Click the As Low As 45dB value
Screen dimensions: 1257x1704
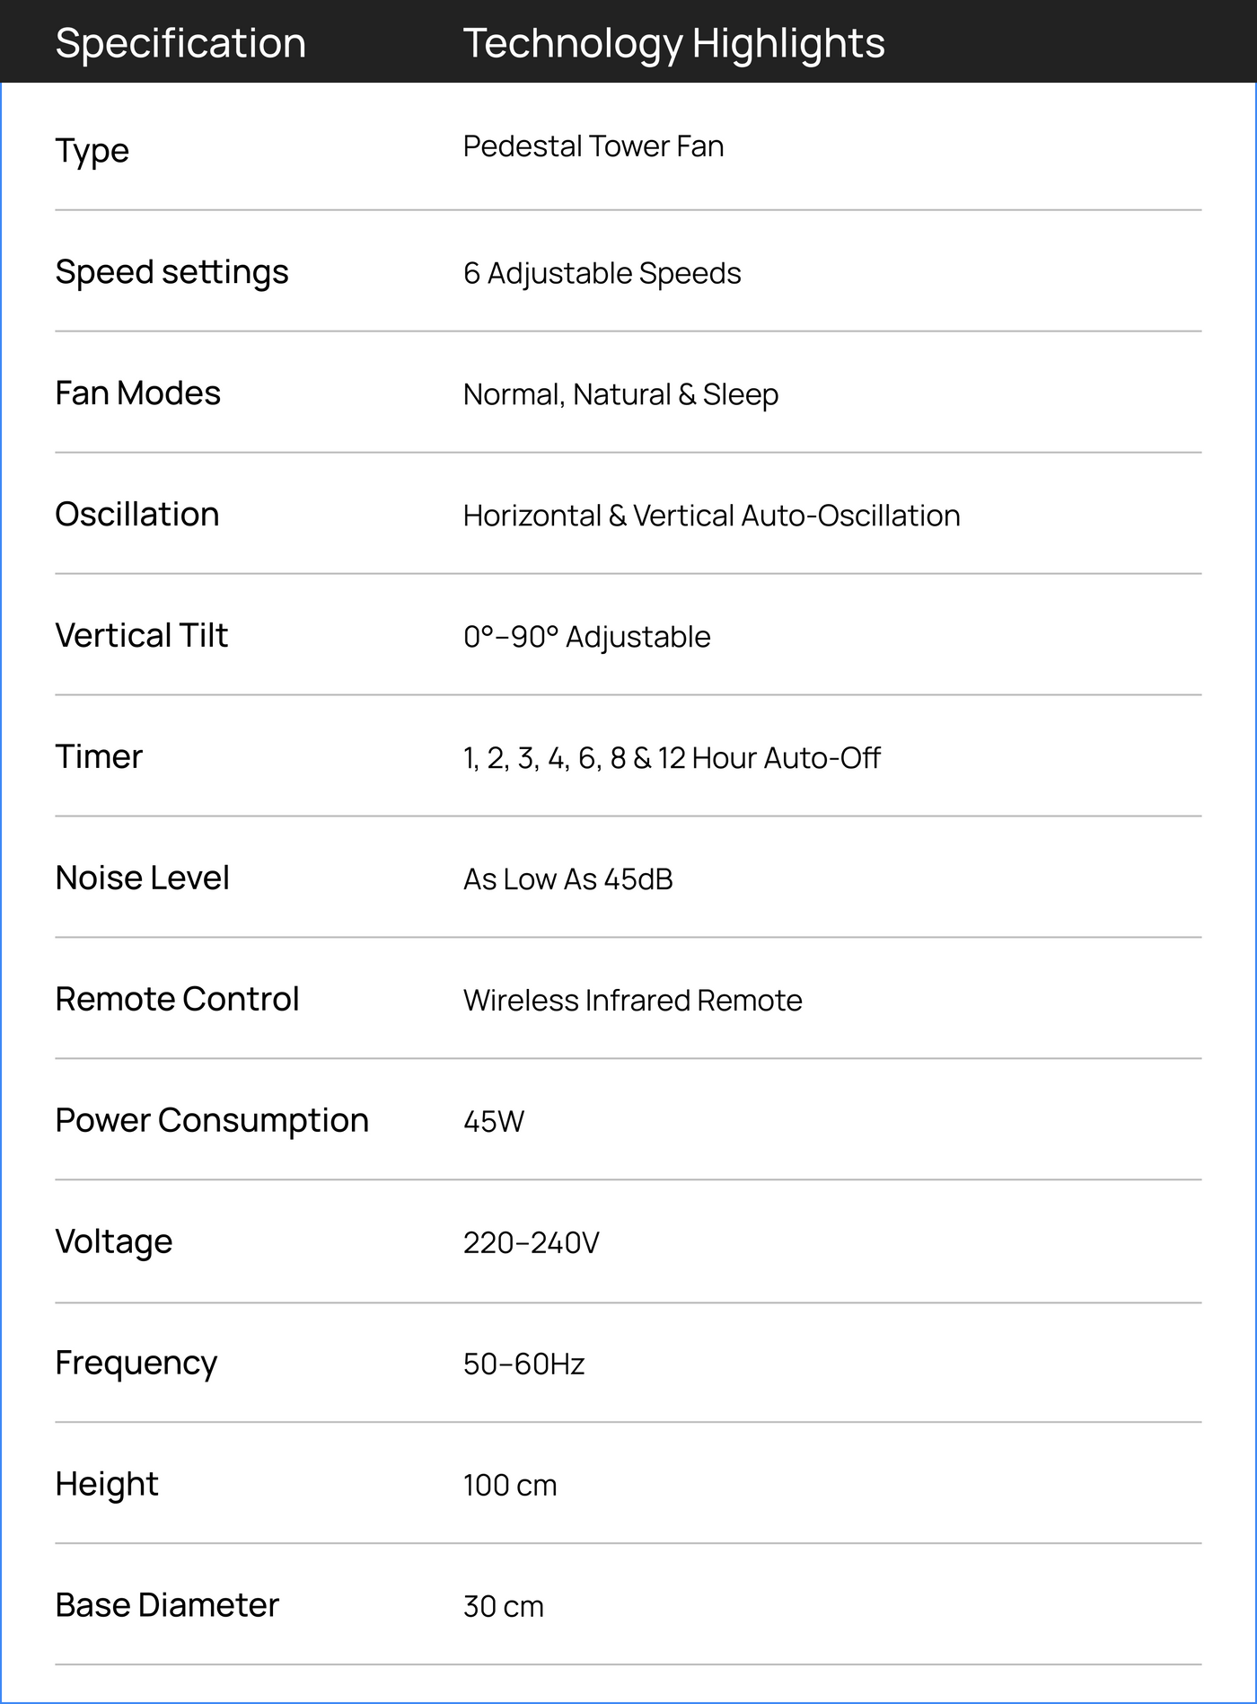pyautogui.click(x=567, y=879)
